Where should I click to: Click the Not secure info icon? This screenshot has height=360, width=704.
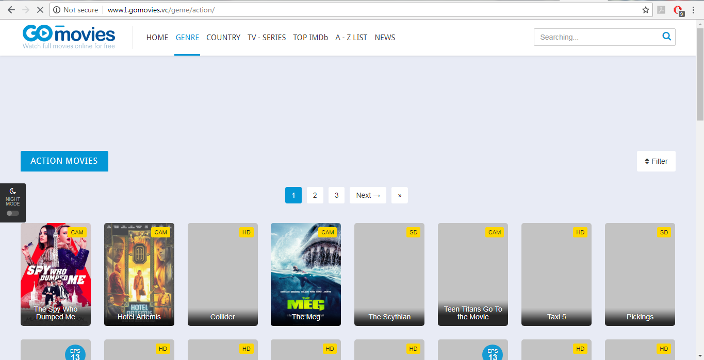click(x=57, y=10)
